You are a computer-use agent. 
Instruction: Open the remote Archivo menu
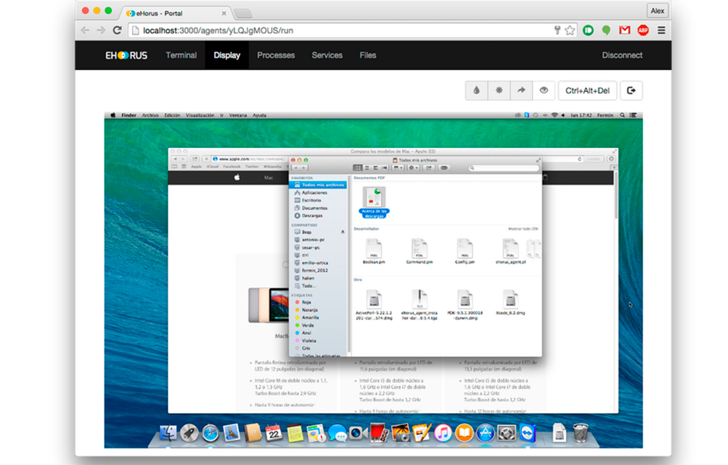coord(150,115)
